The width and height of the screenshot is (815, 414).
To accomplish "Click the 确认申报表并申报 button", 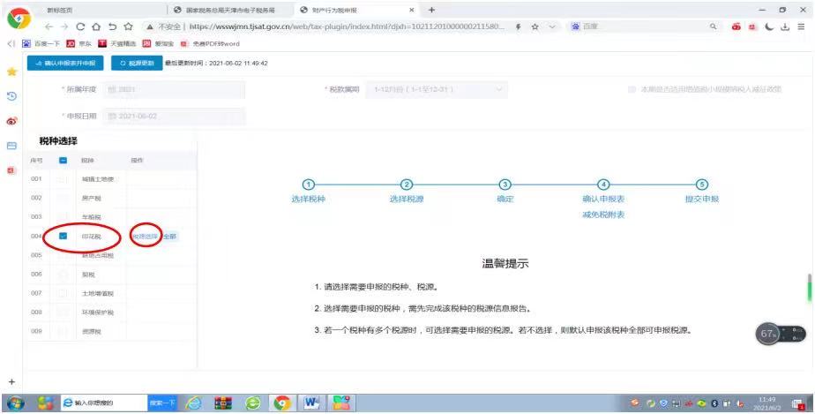I will (x=65, y=63).
